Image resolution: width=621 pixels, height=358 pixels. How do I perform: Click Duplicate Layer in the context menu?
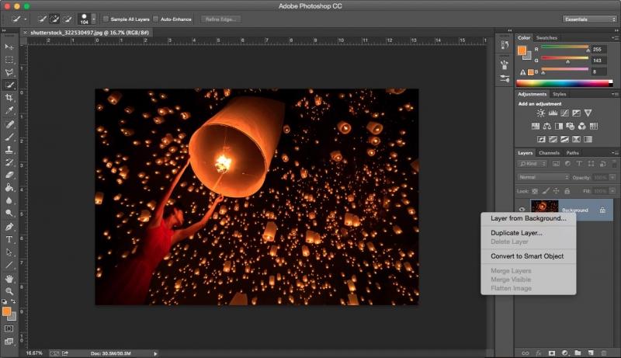click(516, 232)
